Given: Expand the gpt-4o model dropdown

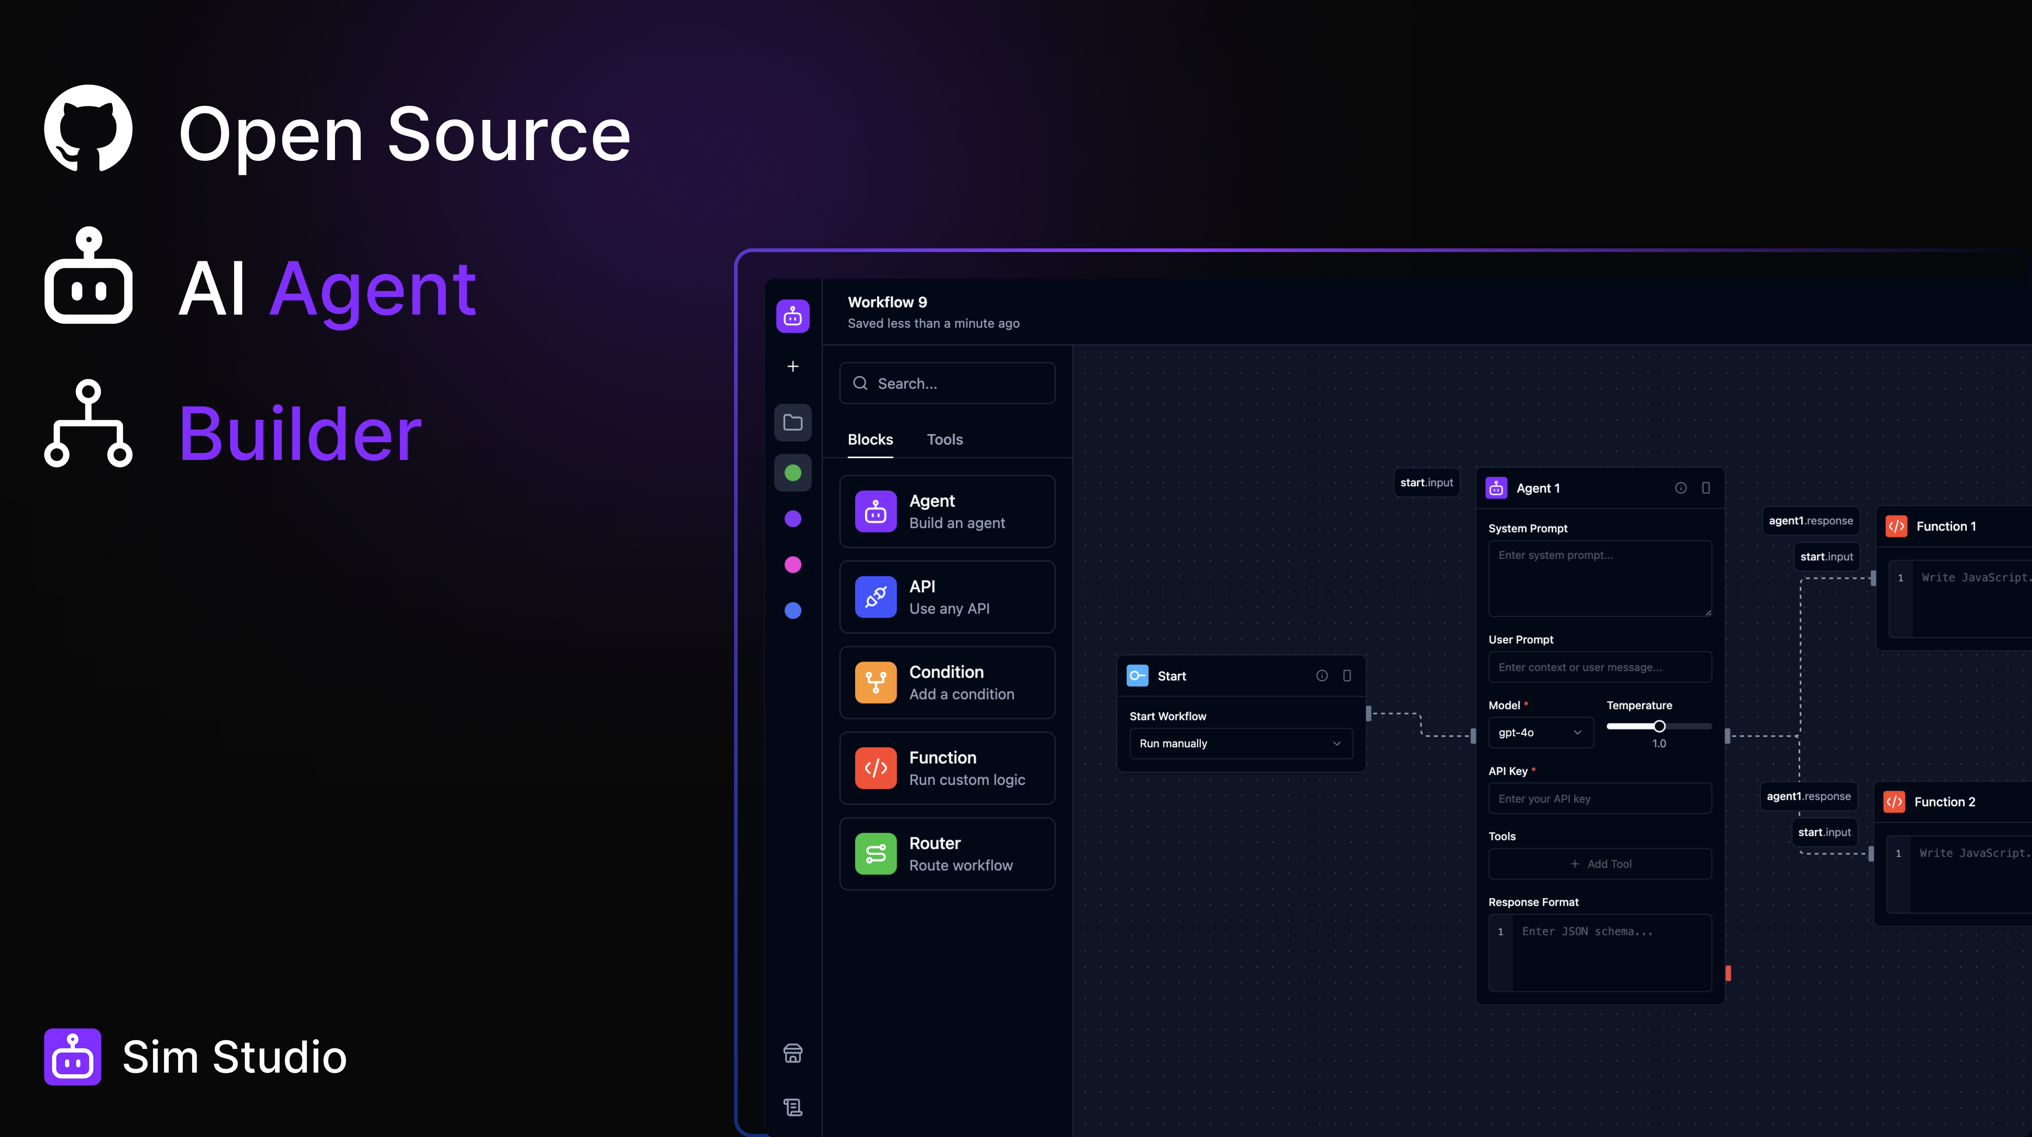Looking at the screenshot, I should [x=1540, y=733].
